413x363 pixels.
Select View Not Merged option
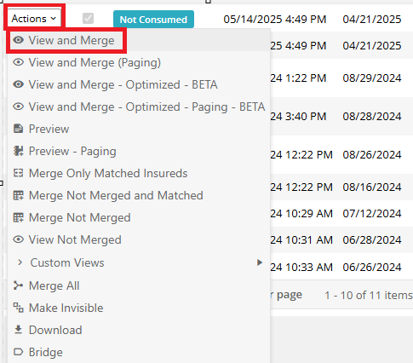click(75, 239)
